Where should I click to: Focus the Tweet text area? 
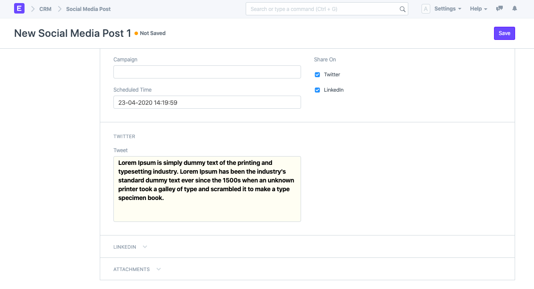pyautogui.click(x=207, y=189)
